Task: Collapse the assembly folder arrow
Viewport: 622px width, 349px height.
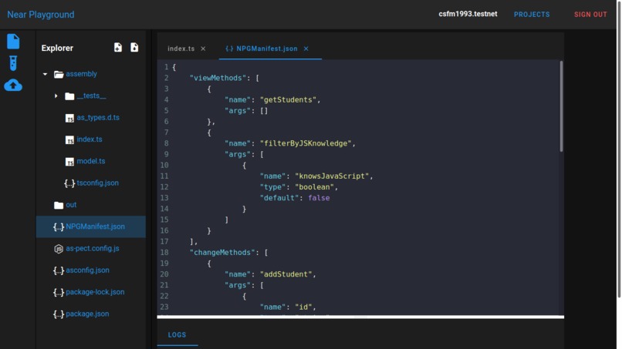Action: pyautogui.click(x=45, y=74)
